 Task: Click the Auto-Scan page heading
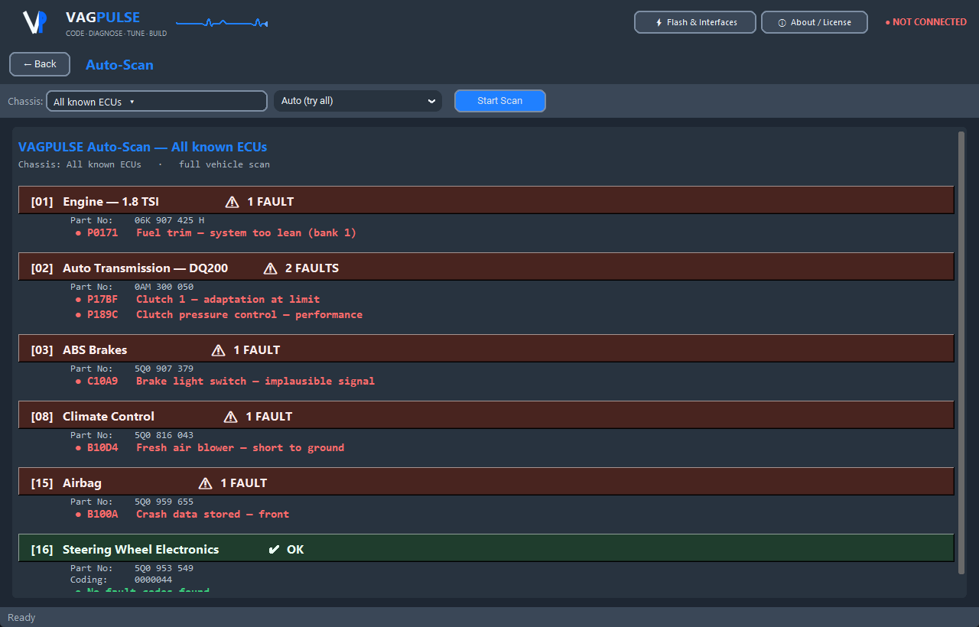click(x=119, y=65)
